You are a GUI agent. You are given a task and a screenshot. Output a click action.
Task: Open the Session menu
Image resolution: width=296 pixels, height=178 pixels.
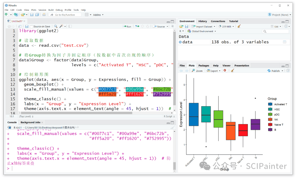(x=42, y=10)
